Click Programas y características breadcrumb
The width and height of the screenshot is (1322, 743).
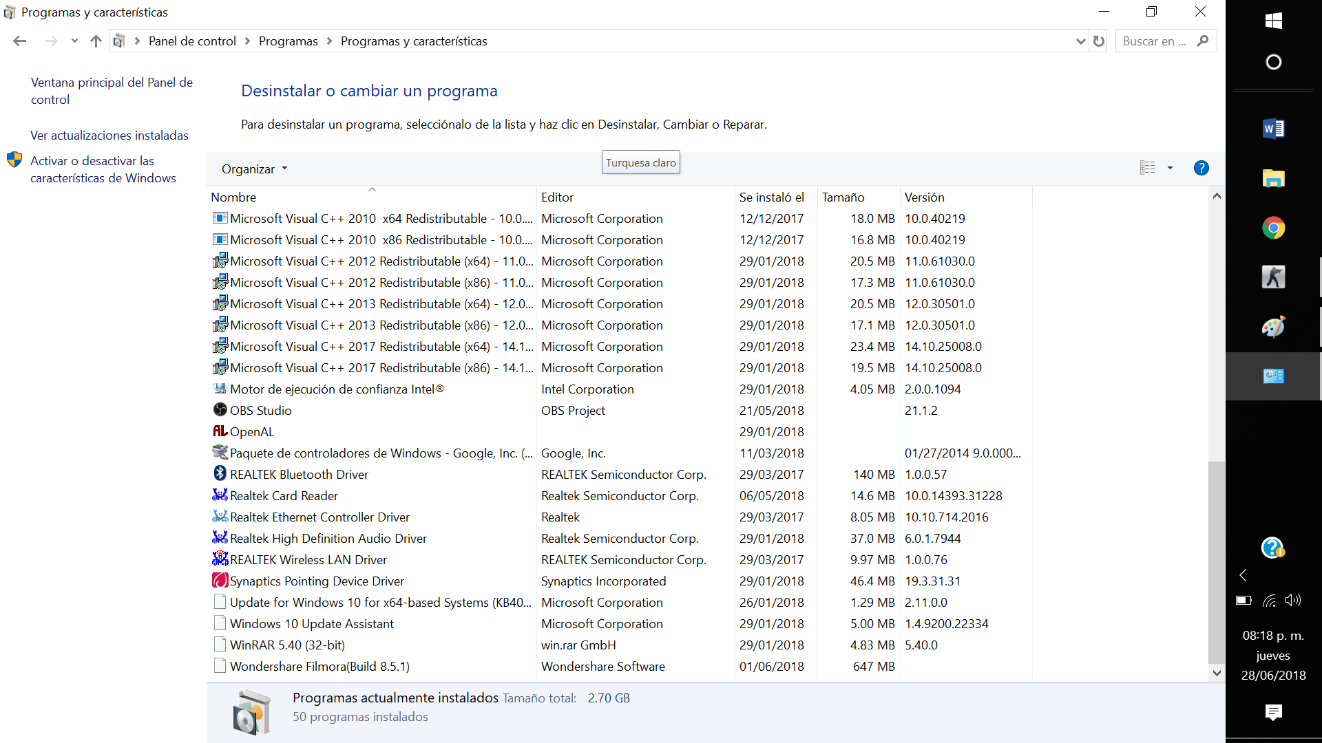(x=414, y=41)
